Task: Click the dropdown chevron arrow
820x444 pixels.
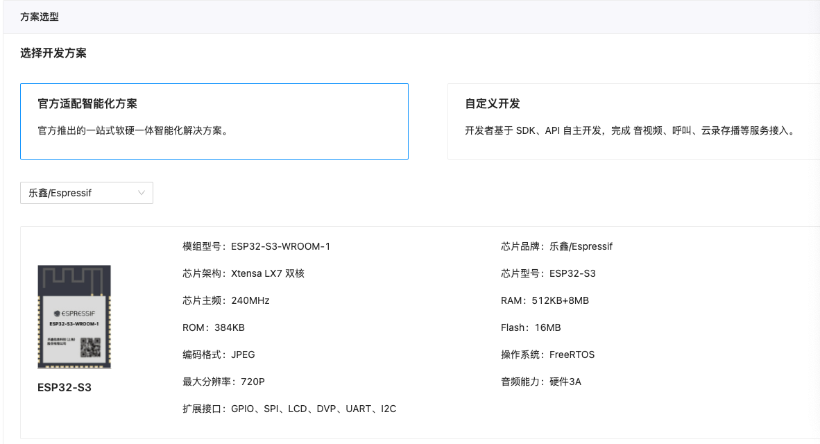Action: pos(142,193)
